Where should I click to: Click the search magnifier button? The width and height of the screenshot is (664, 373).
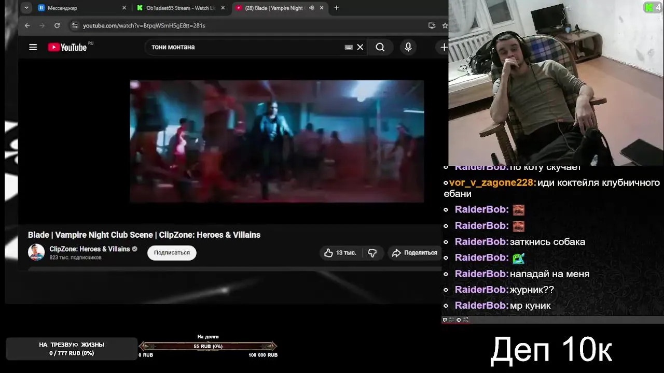pos(380,47)
